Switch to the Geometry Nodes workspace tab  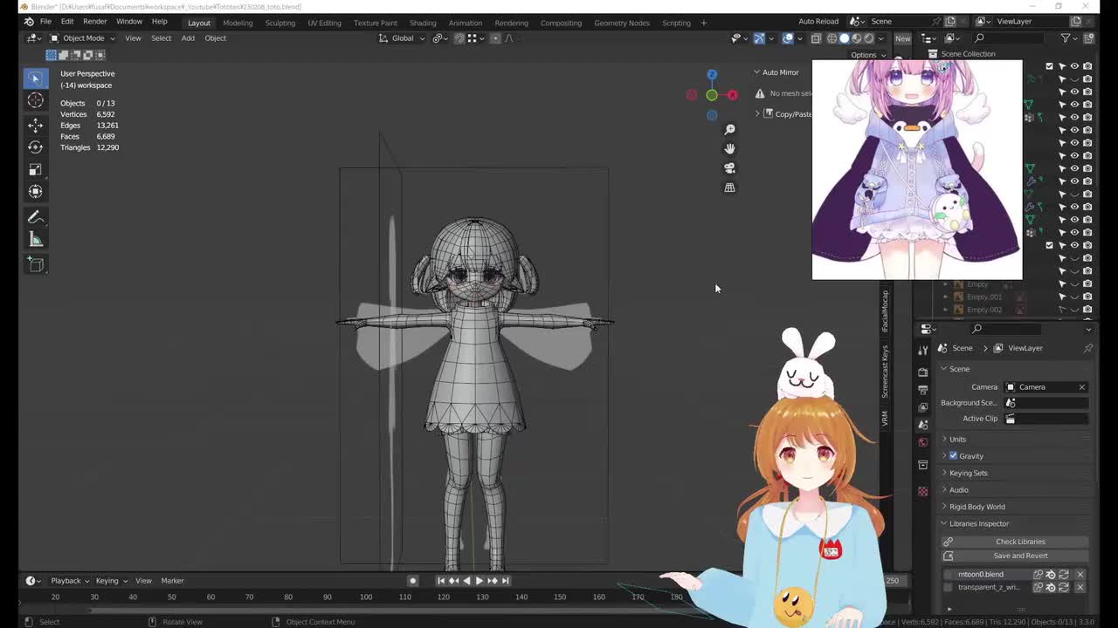point(622,23)
